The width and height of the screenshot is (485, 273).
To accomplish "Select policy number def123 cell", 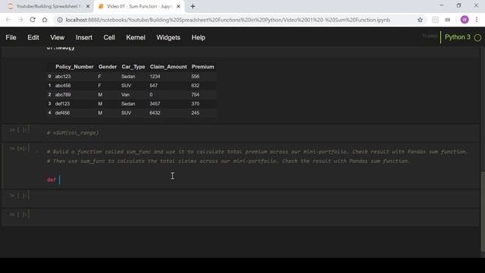I will point(62,104).
